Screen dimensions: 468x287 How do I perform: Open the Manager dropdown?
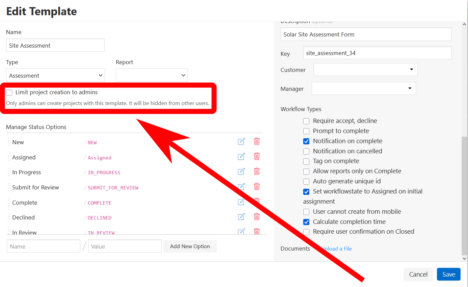(364, 88)
